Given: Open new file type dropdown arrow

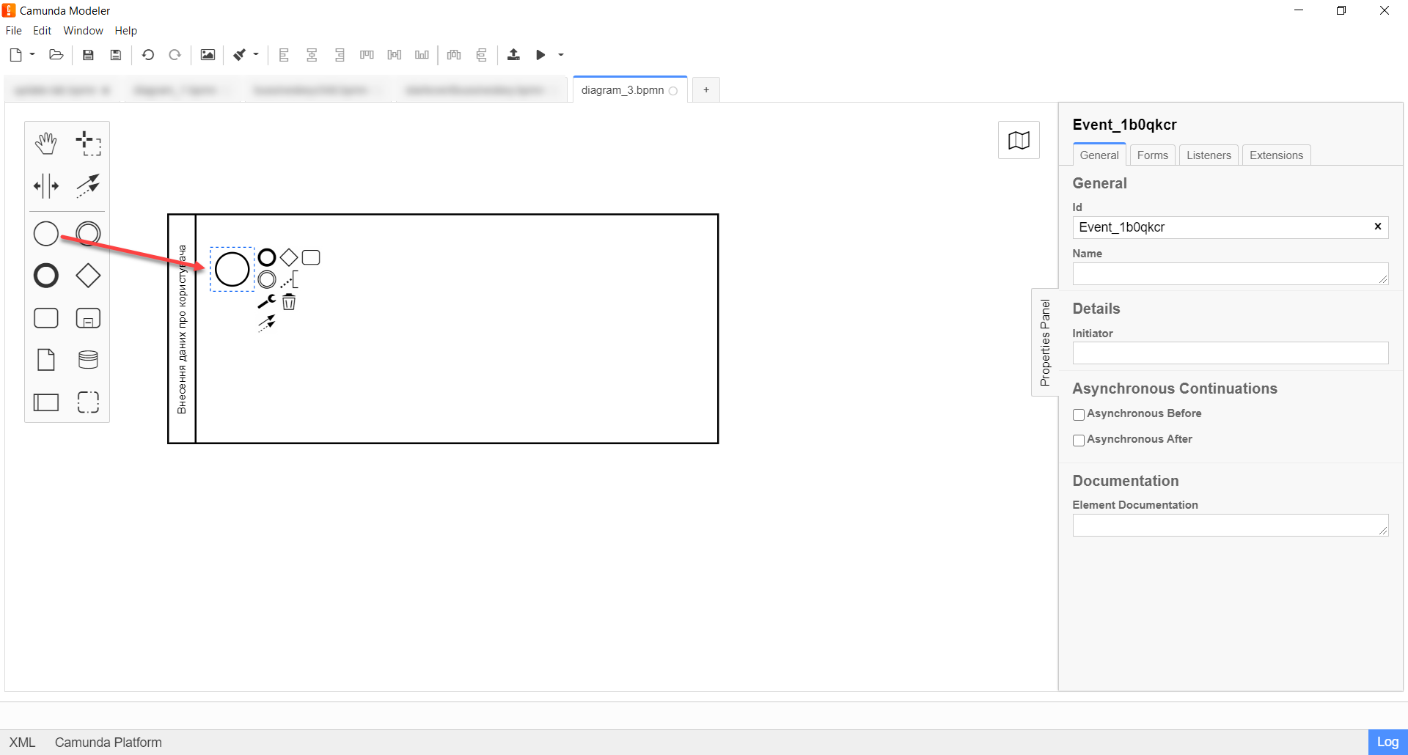Looking at the screenshot, I should point(32,54).
